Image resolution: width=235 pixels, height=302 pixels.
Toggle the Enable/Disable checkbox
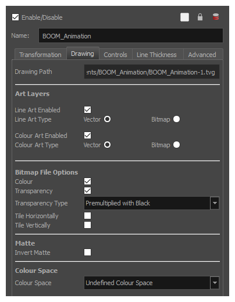coord(16,17)
